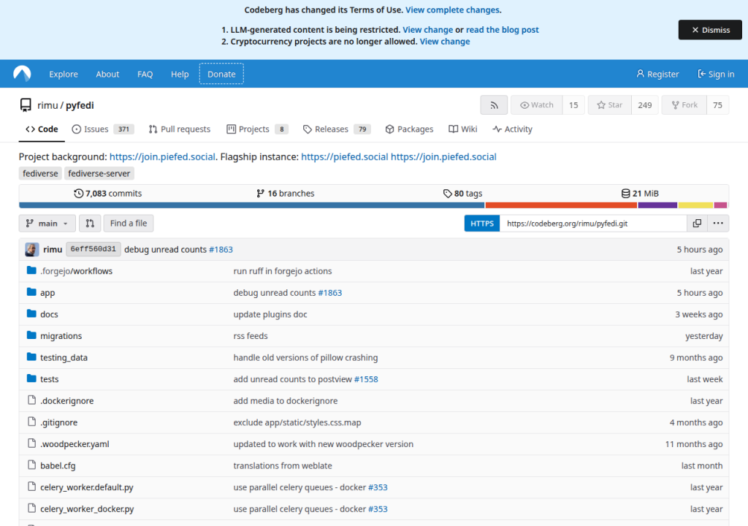This screenshot has width=748, height=526.
Task: Click the app folder icon
Action: tap(31, 292)
